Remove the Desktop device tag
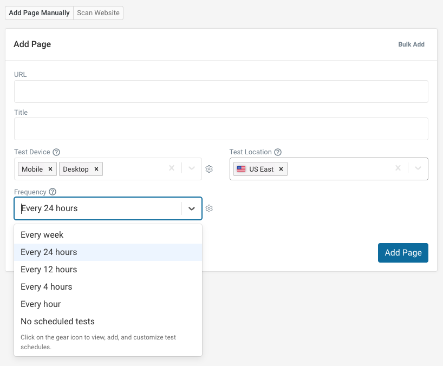Image resolution: width=443 pixels, height=366 pixels. click(96, 169)
